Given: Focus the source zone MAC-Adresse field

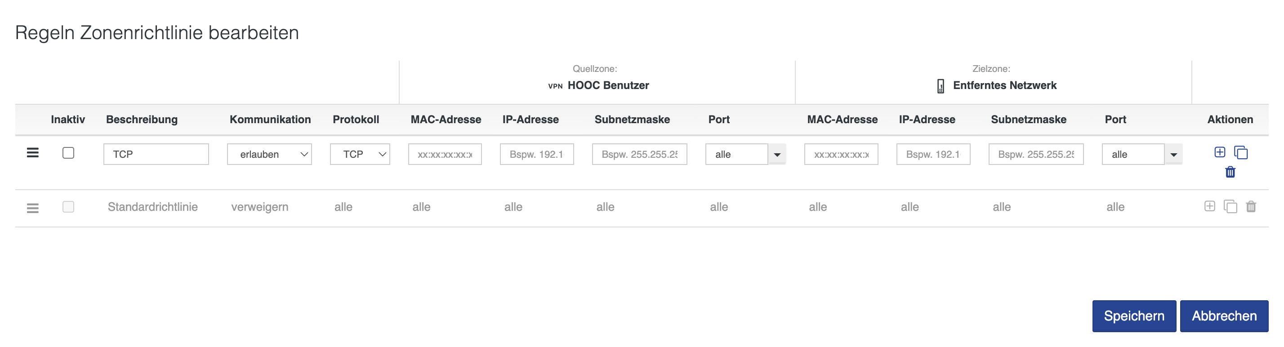Looking at the screenshot, I should pos(445,155).
